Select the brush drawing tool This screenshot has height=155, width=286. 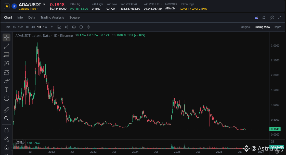click(7, 81)
